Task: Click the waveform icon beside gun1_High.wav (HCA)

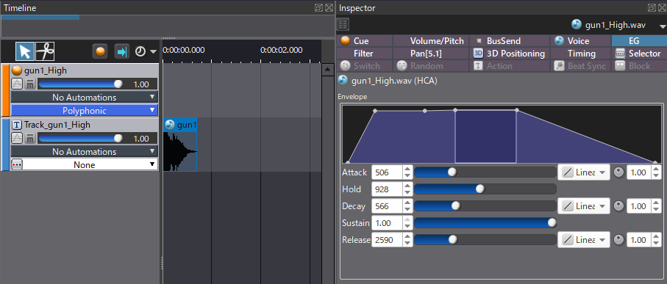Action: [x=343, y=80]
